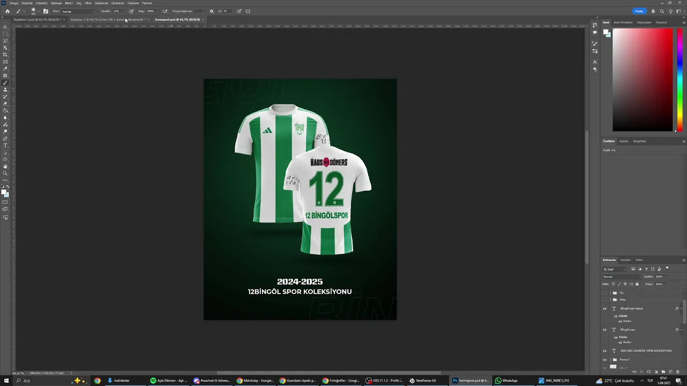
Task: Open smoothing options gear icon
Action: (x=211, y=11)
